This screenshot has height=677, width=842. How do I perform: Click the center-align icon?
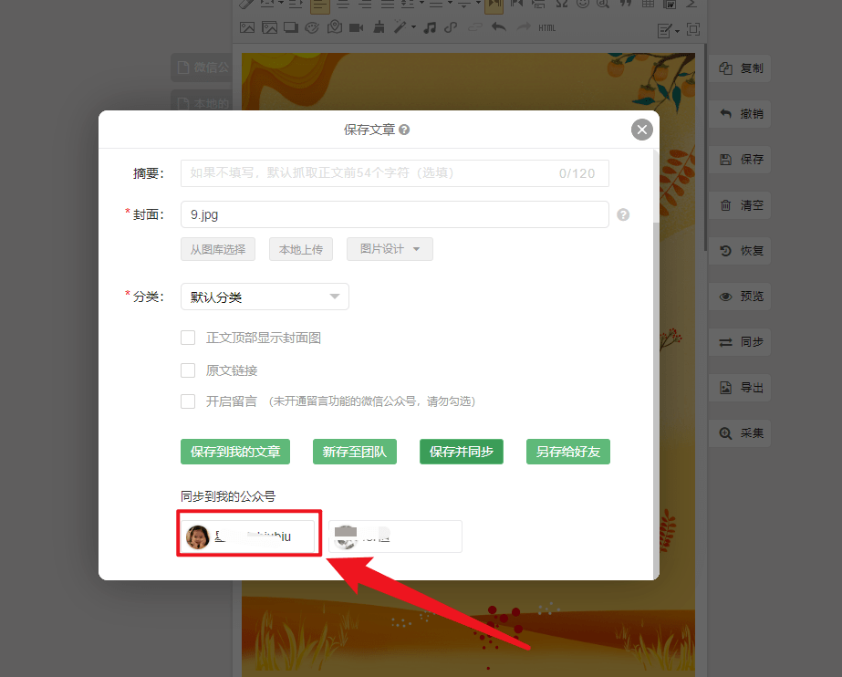coord(343,5)
